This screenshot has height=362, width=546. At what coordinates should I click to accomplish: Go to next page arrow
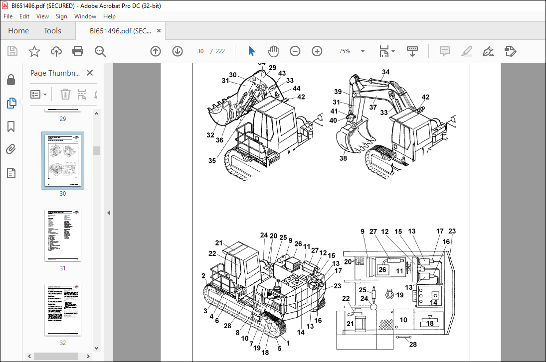pos(178,51)
